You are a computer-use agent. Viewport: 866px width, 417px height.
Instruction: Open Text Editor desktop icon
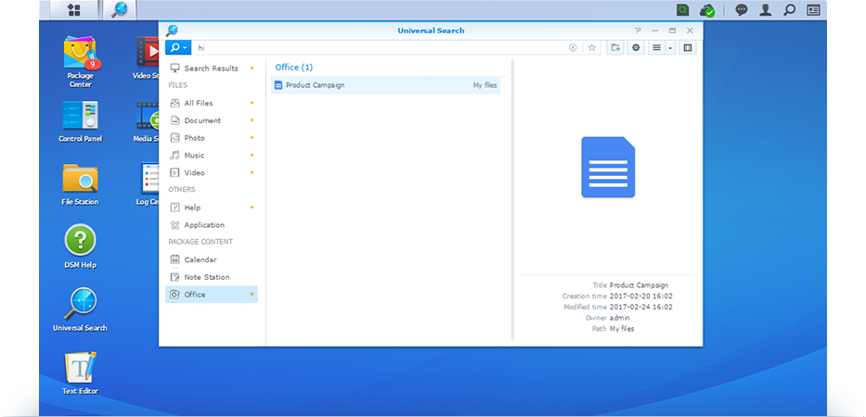point(80,373)
